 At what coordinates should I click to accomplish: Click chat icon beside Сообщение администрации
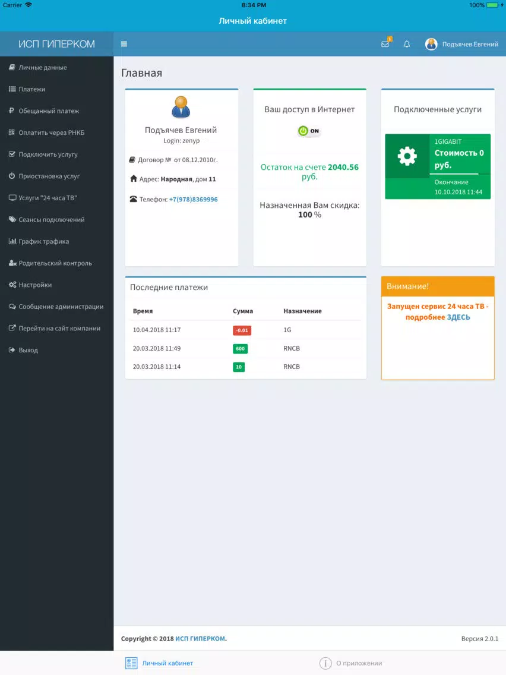pos(12,307)
